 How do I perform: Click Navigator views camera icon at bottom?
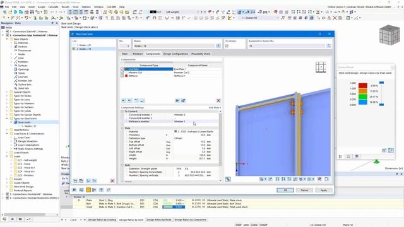[x=20, y=219]
